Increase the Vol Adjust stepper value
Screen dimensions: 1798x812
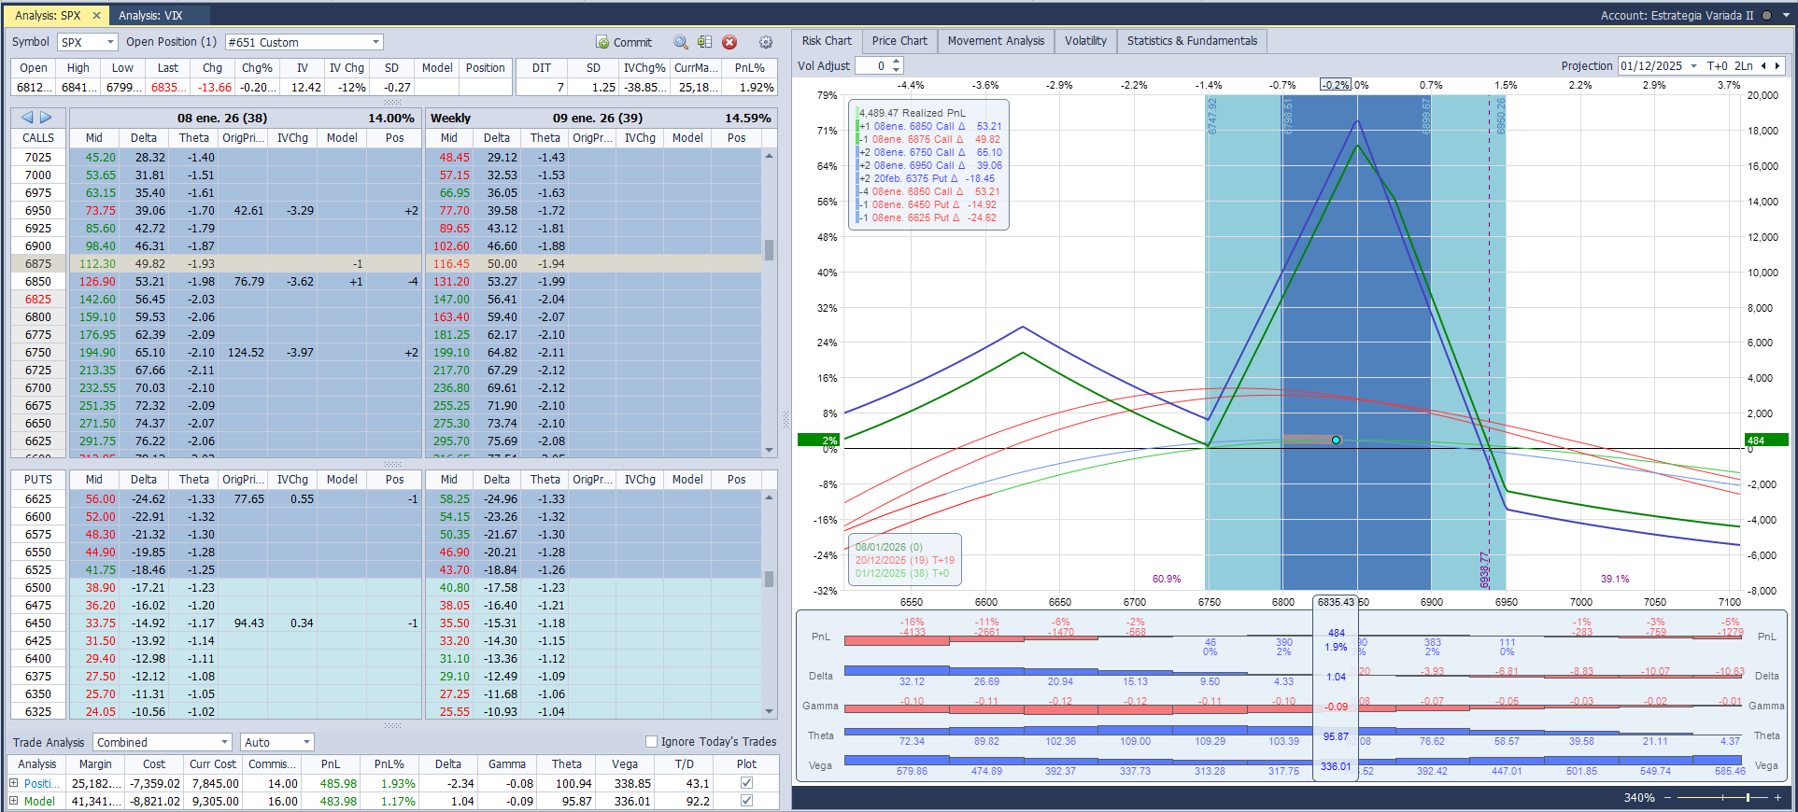coord(897,62)
